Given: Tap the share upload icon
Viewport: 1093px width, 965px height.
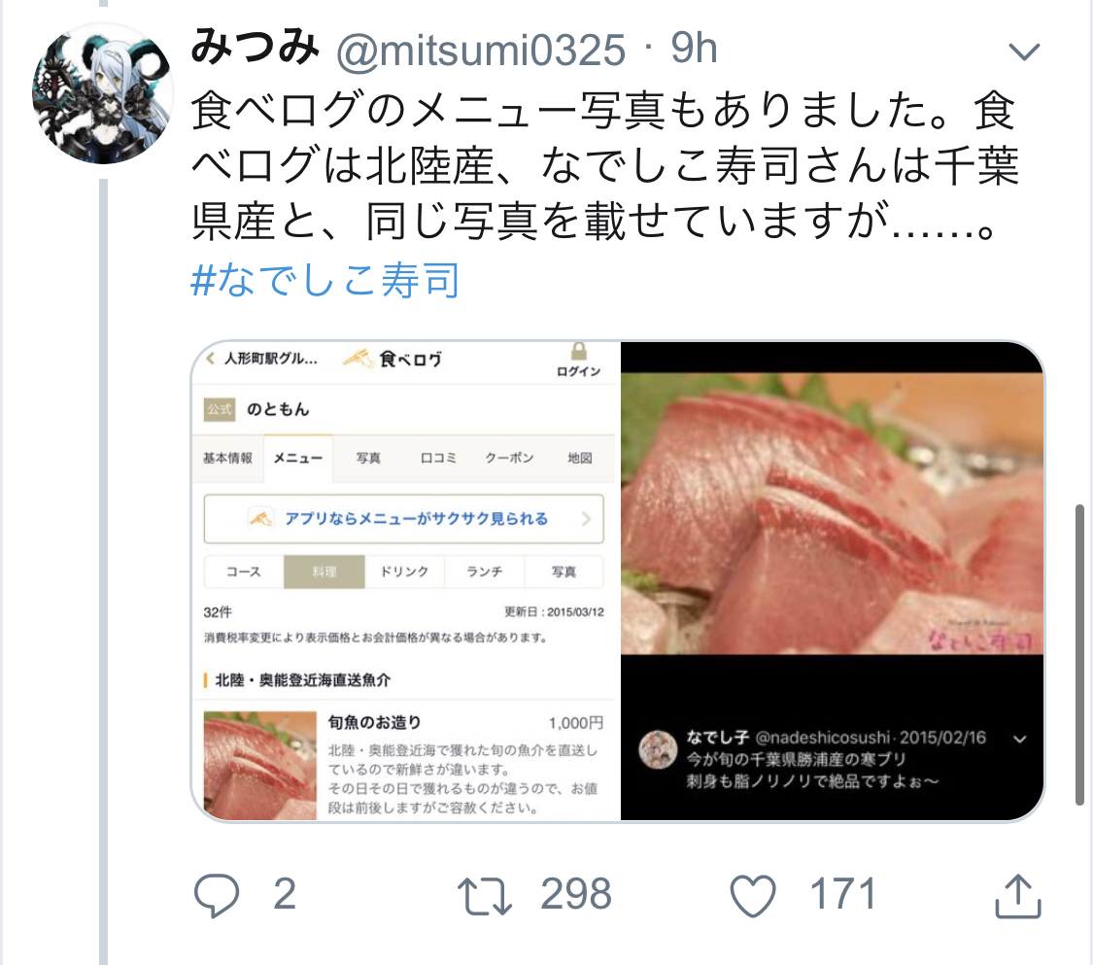Looking at the screenshot, I should (x=1018, y=895).
